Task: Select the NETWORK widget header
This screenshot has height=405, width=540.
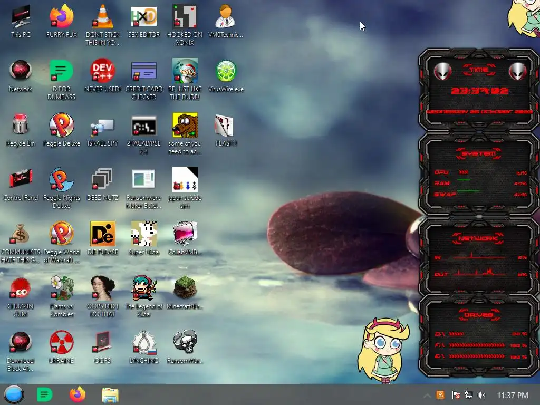Action: [x=478, y=238]
